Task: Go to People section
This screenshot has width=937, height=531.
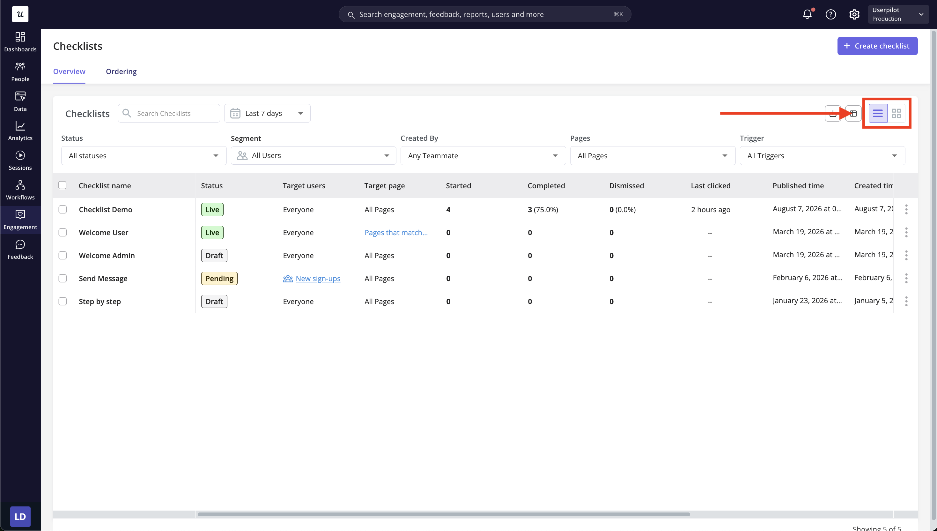Action: [x=20, y=72]
